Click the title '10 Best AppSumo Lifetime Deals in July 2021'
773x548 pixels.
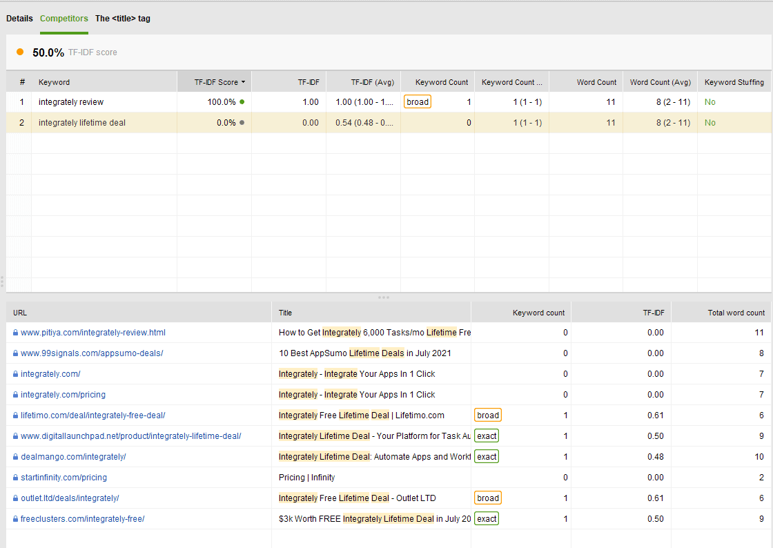click(365, 353)
